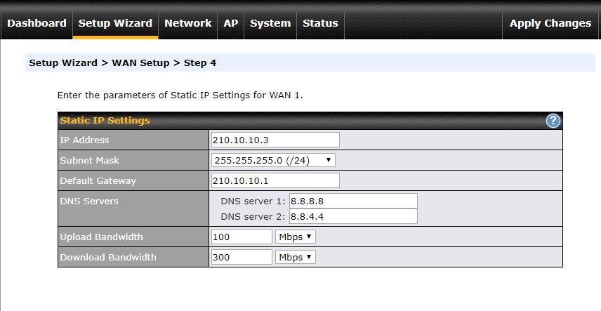Click the Download Bandwidth value field
The height and width of the screenshot is (311, 601).
pyautogui.click(x=242, y=257)
